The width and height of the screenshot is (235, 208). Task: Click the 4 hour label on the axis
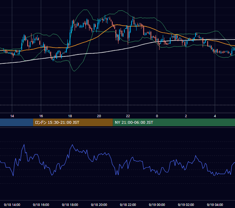[215, 116]
